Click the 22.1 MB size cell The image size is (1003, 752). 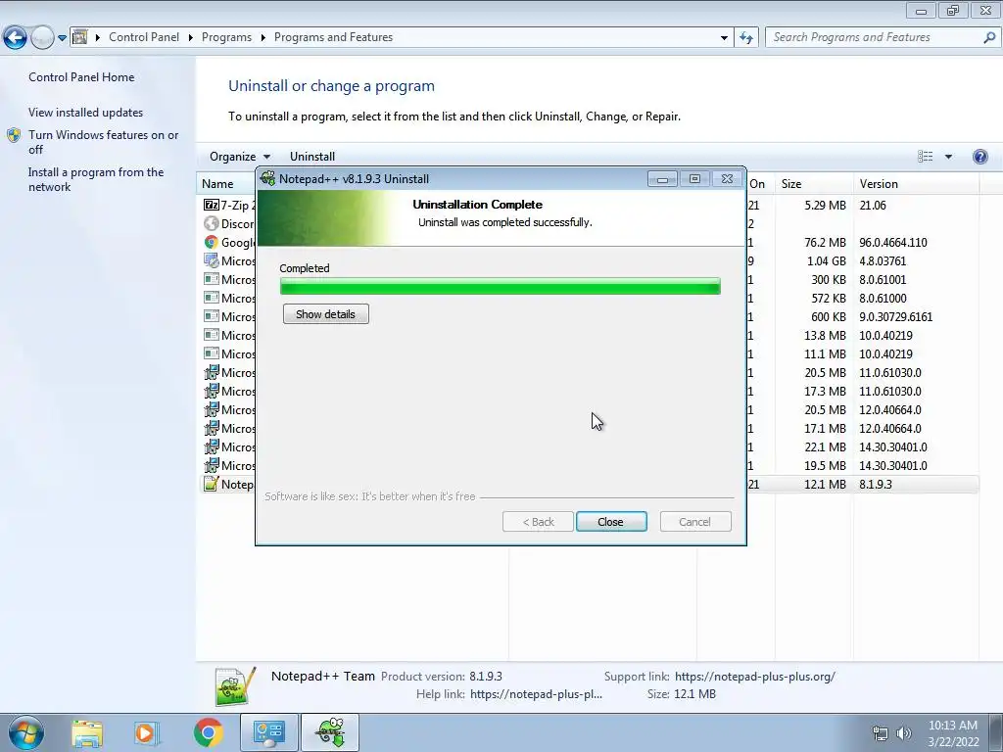[825, 446]
